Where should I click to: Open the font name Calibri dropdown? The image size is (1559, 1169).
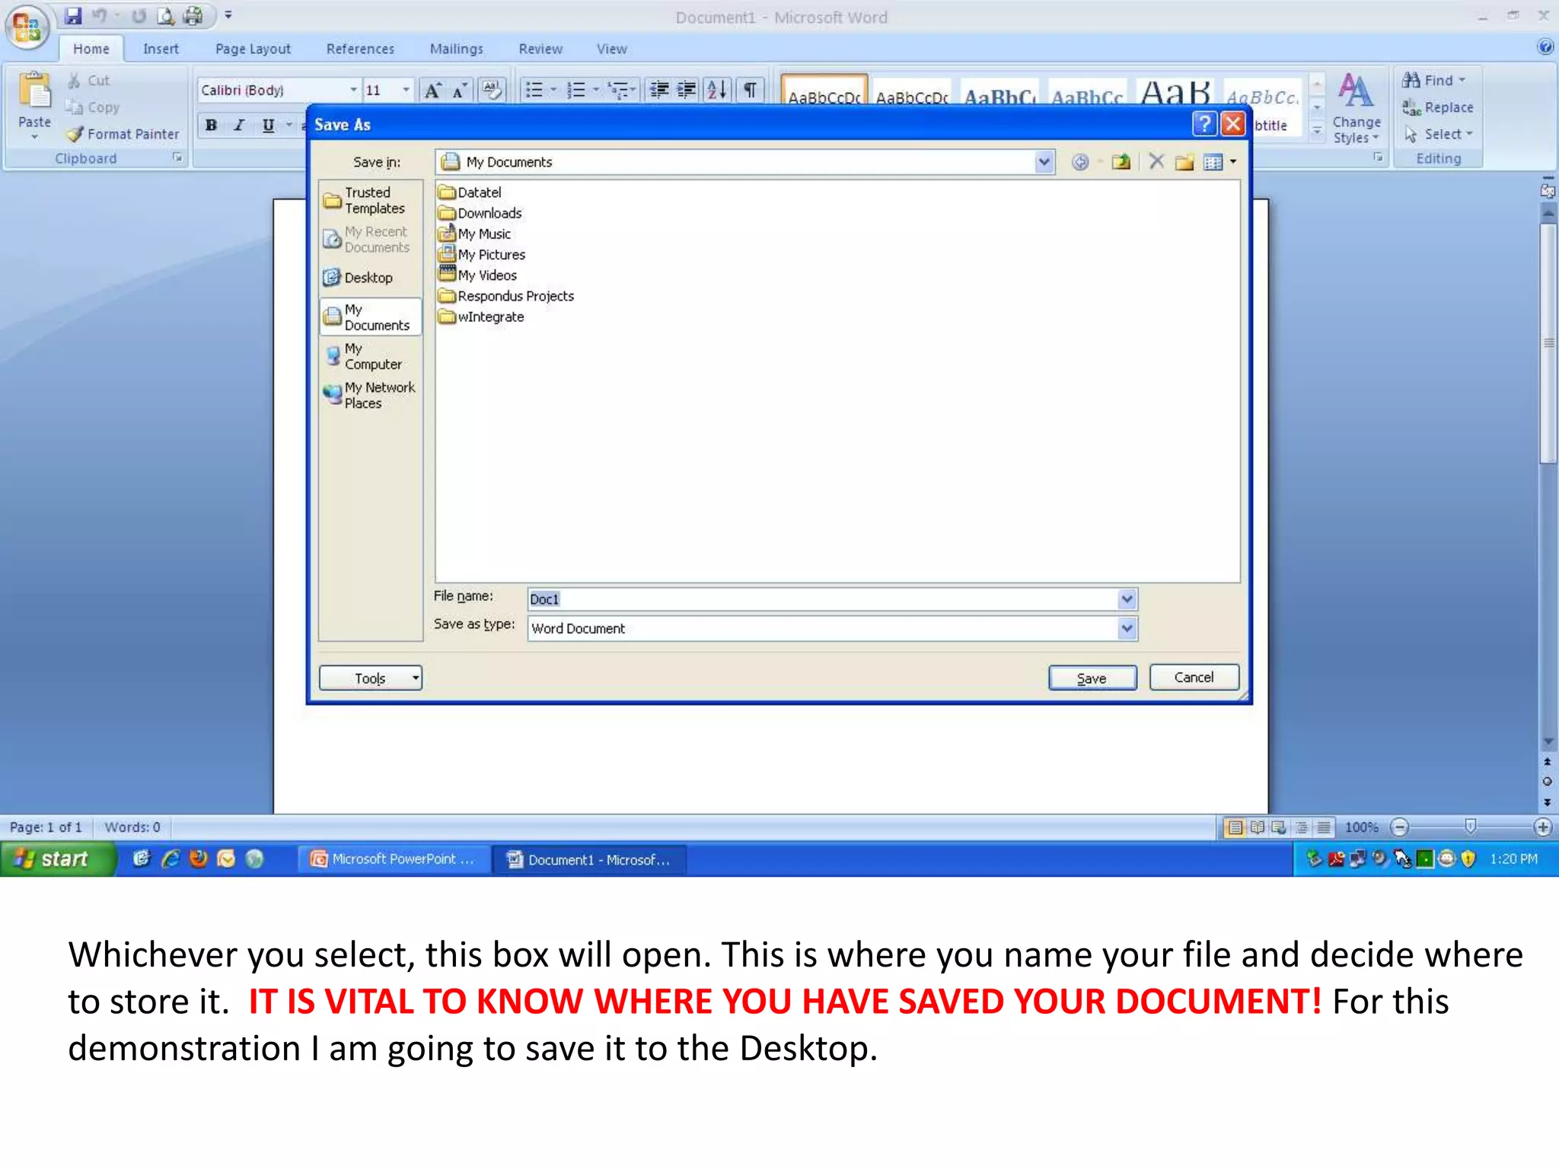point(353,91)
